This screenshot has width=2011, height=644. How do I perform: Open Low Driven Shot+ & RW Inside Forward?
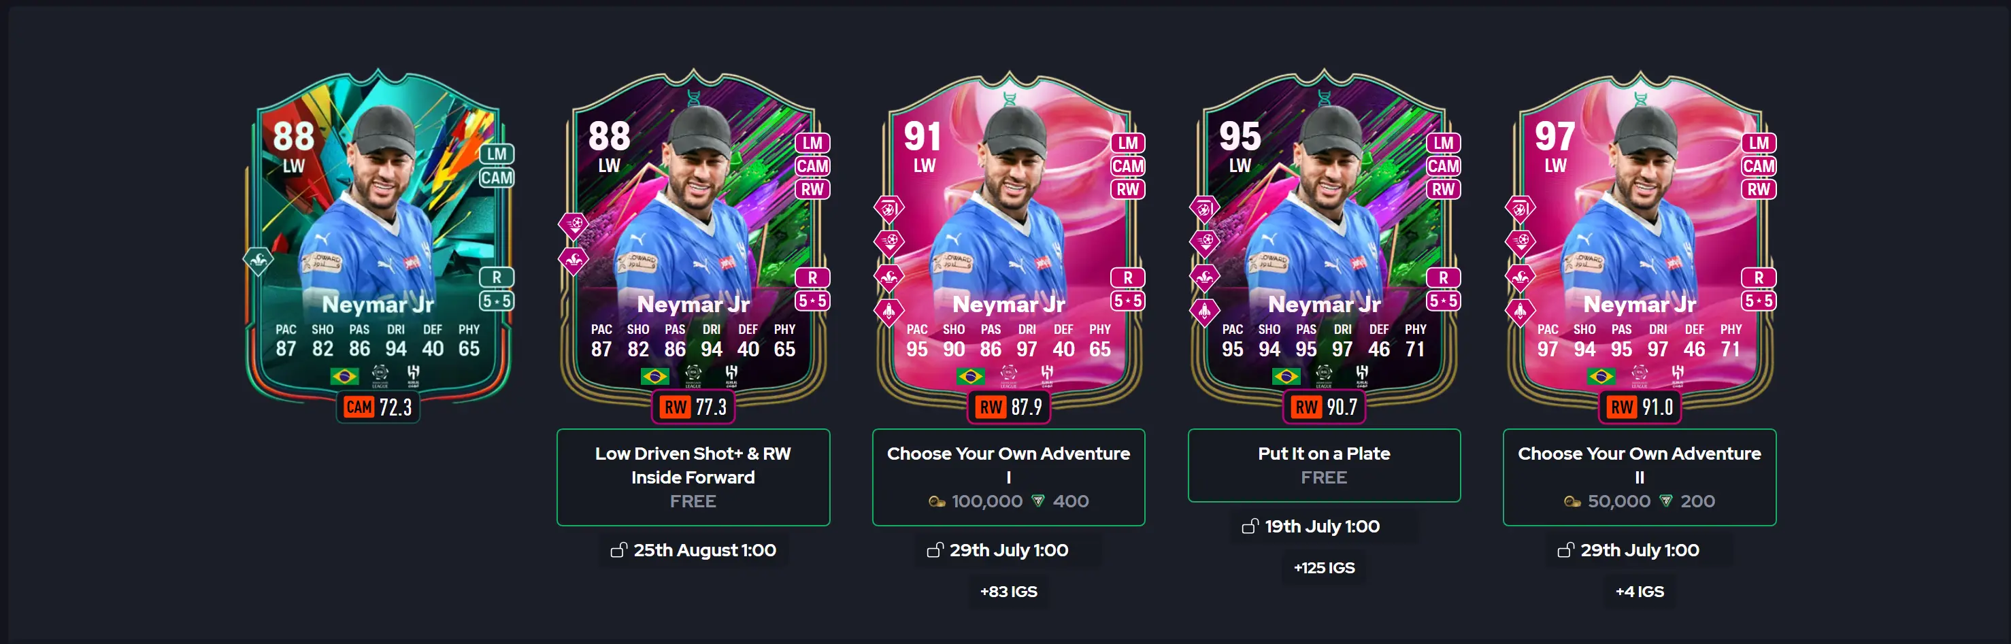pyautogui.click(x=693, y=477)
